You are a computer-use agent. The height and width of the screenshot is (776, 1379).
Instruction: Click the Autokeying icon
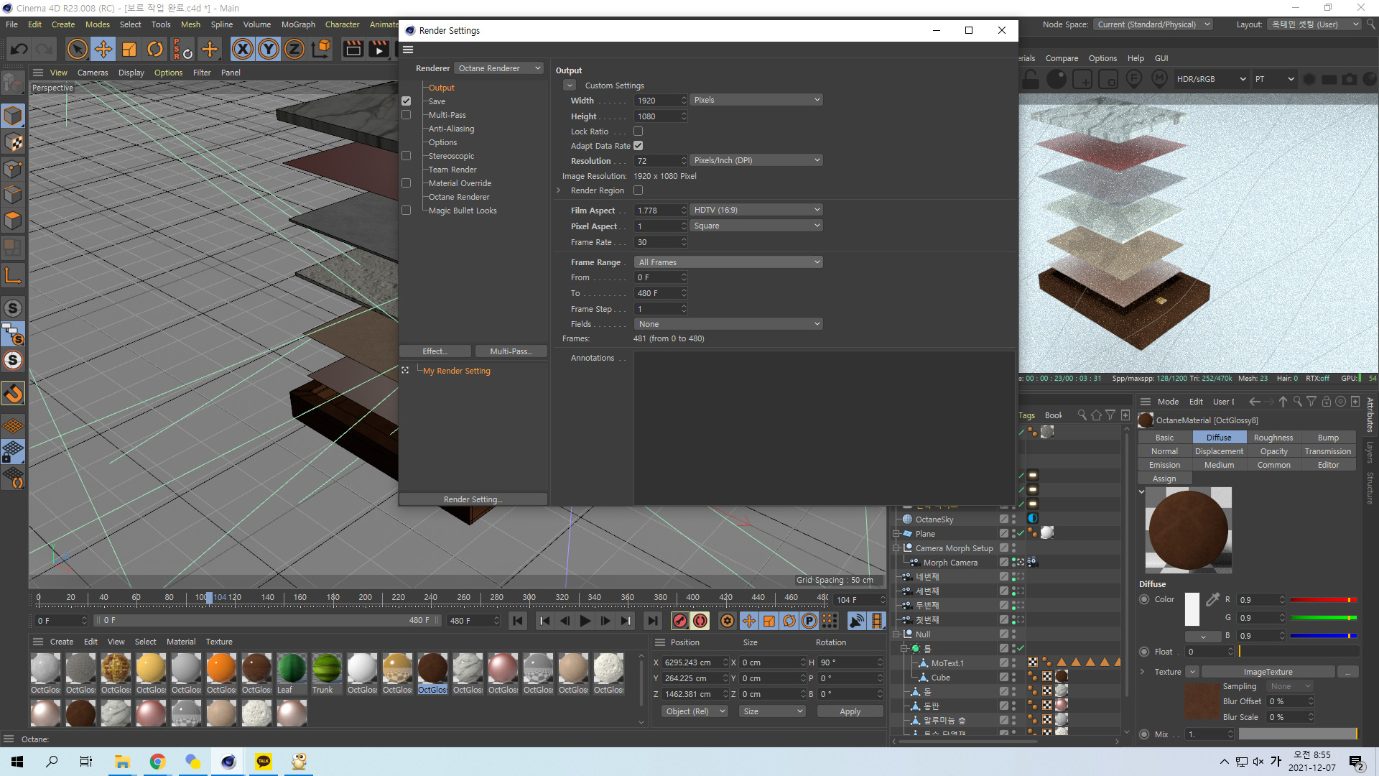(700, 621)
